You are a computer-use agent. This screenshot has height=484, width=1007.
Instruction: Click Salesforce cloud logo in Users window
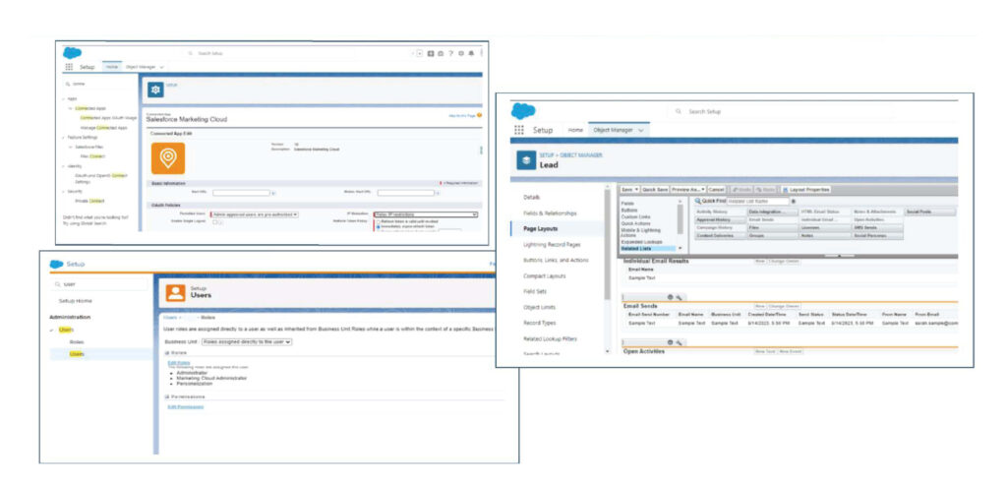click(56, 264)
